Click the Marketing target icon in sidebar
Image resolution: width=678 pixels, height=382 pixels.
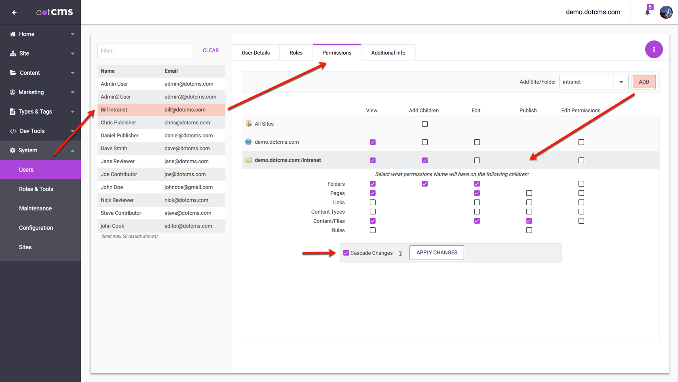[13, 92]
